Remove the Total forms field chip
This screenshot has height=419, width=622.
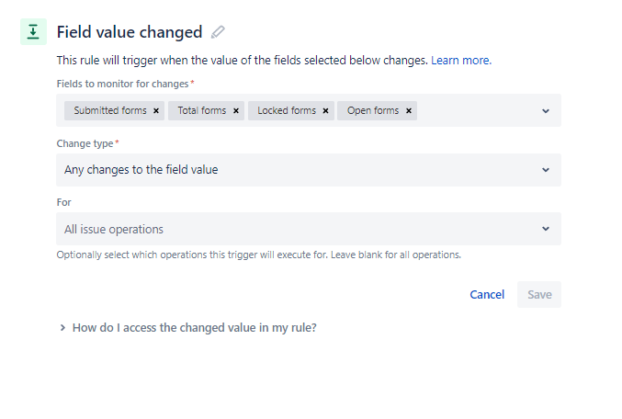pos(236,110)
